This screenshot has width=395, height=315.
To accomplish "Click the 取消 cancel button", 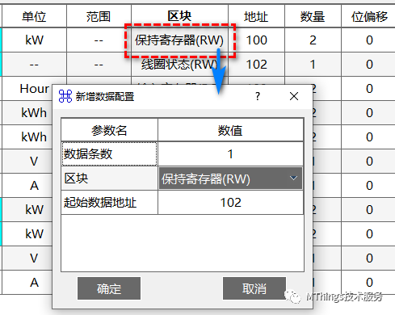I will coord(254,288).
